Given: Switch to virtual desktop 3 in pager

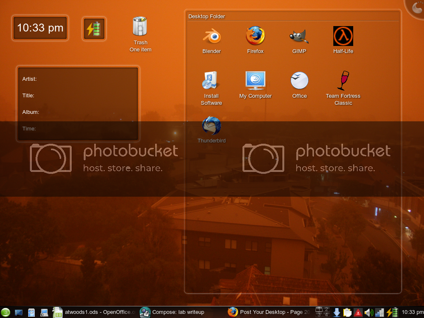Looking at the screenshot, I should coord(319,315).
